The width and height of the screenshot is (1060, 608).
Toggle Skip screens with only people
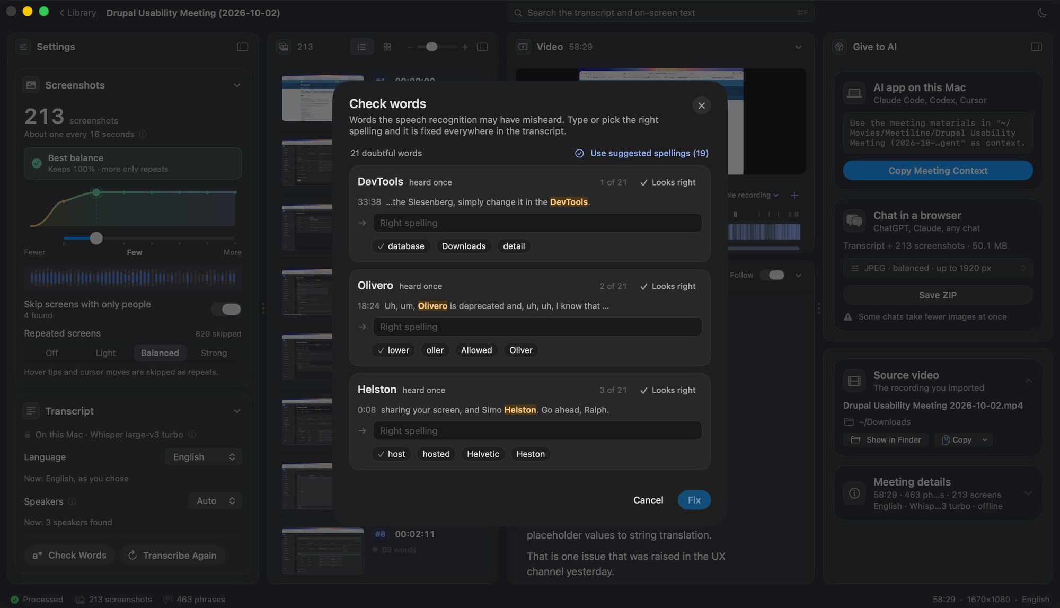click(x=226, y=309)
